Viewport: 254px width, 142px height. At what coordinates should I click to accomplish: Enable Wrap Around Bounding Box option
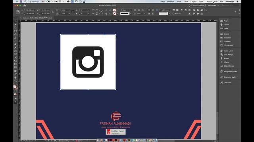pos(153,10)
